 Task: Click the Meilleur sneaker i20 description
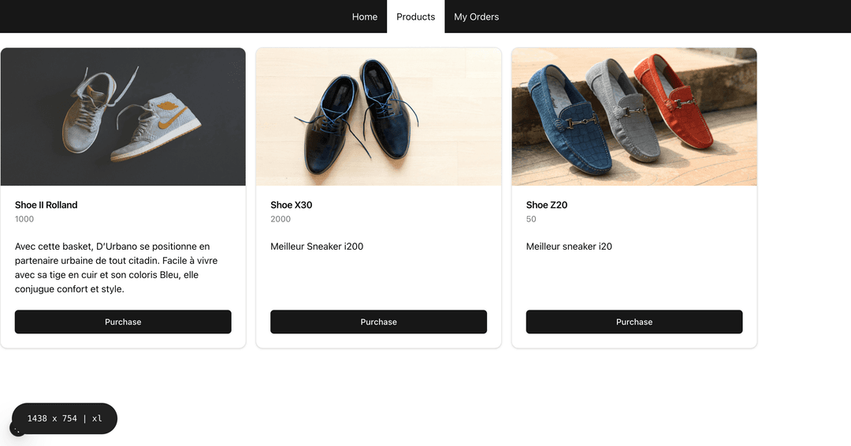coord(569,247)
